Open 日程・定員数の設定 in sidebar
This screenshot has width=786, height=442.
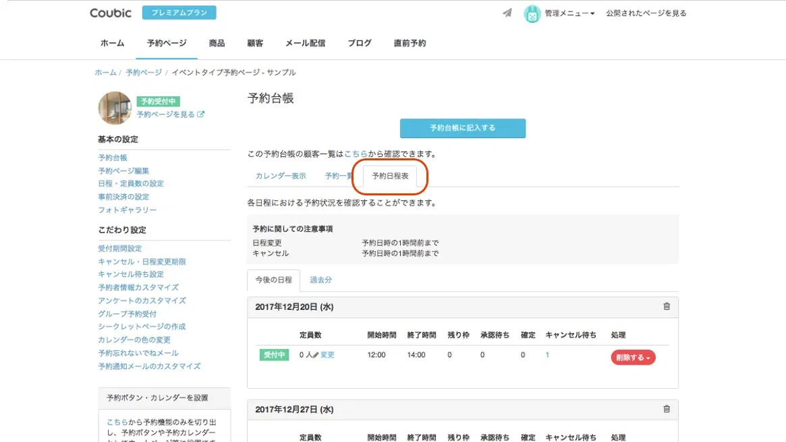131,184
